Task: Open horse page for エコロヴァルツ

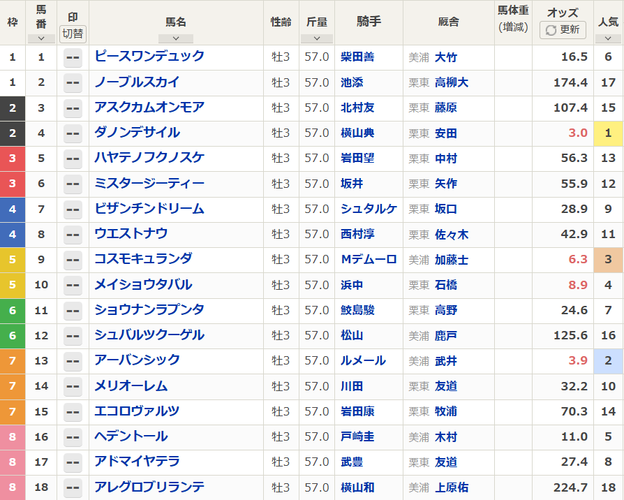Action: tap(137, 411)
